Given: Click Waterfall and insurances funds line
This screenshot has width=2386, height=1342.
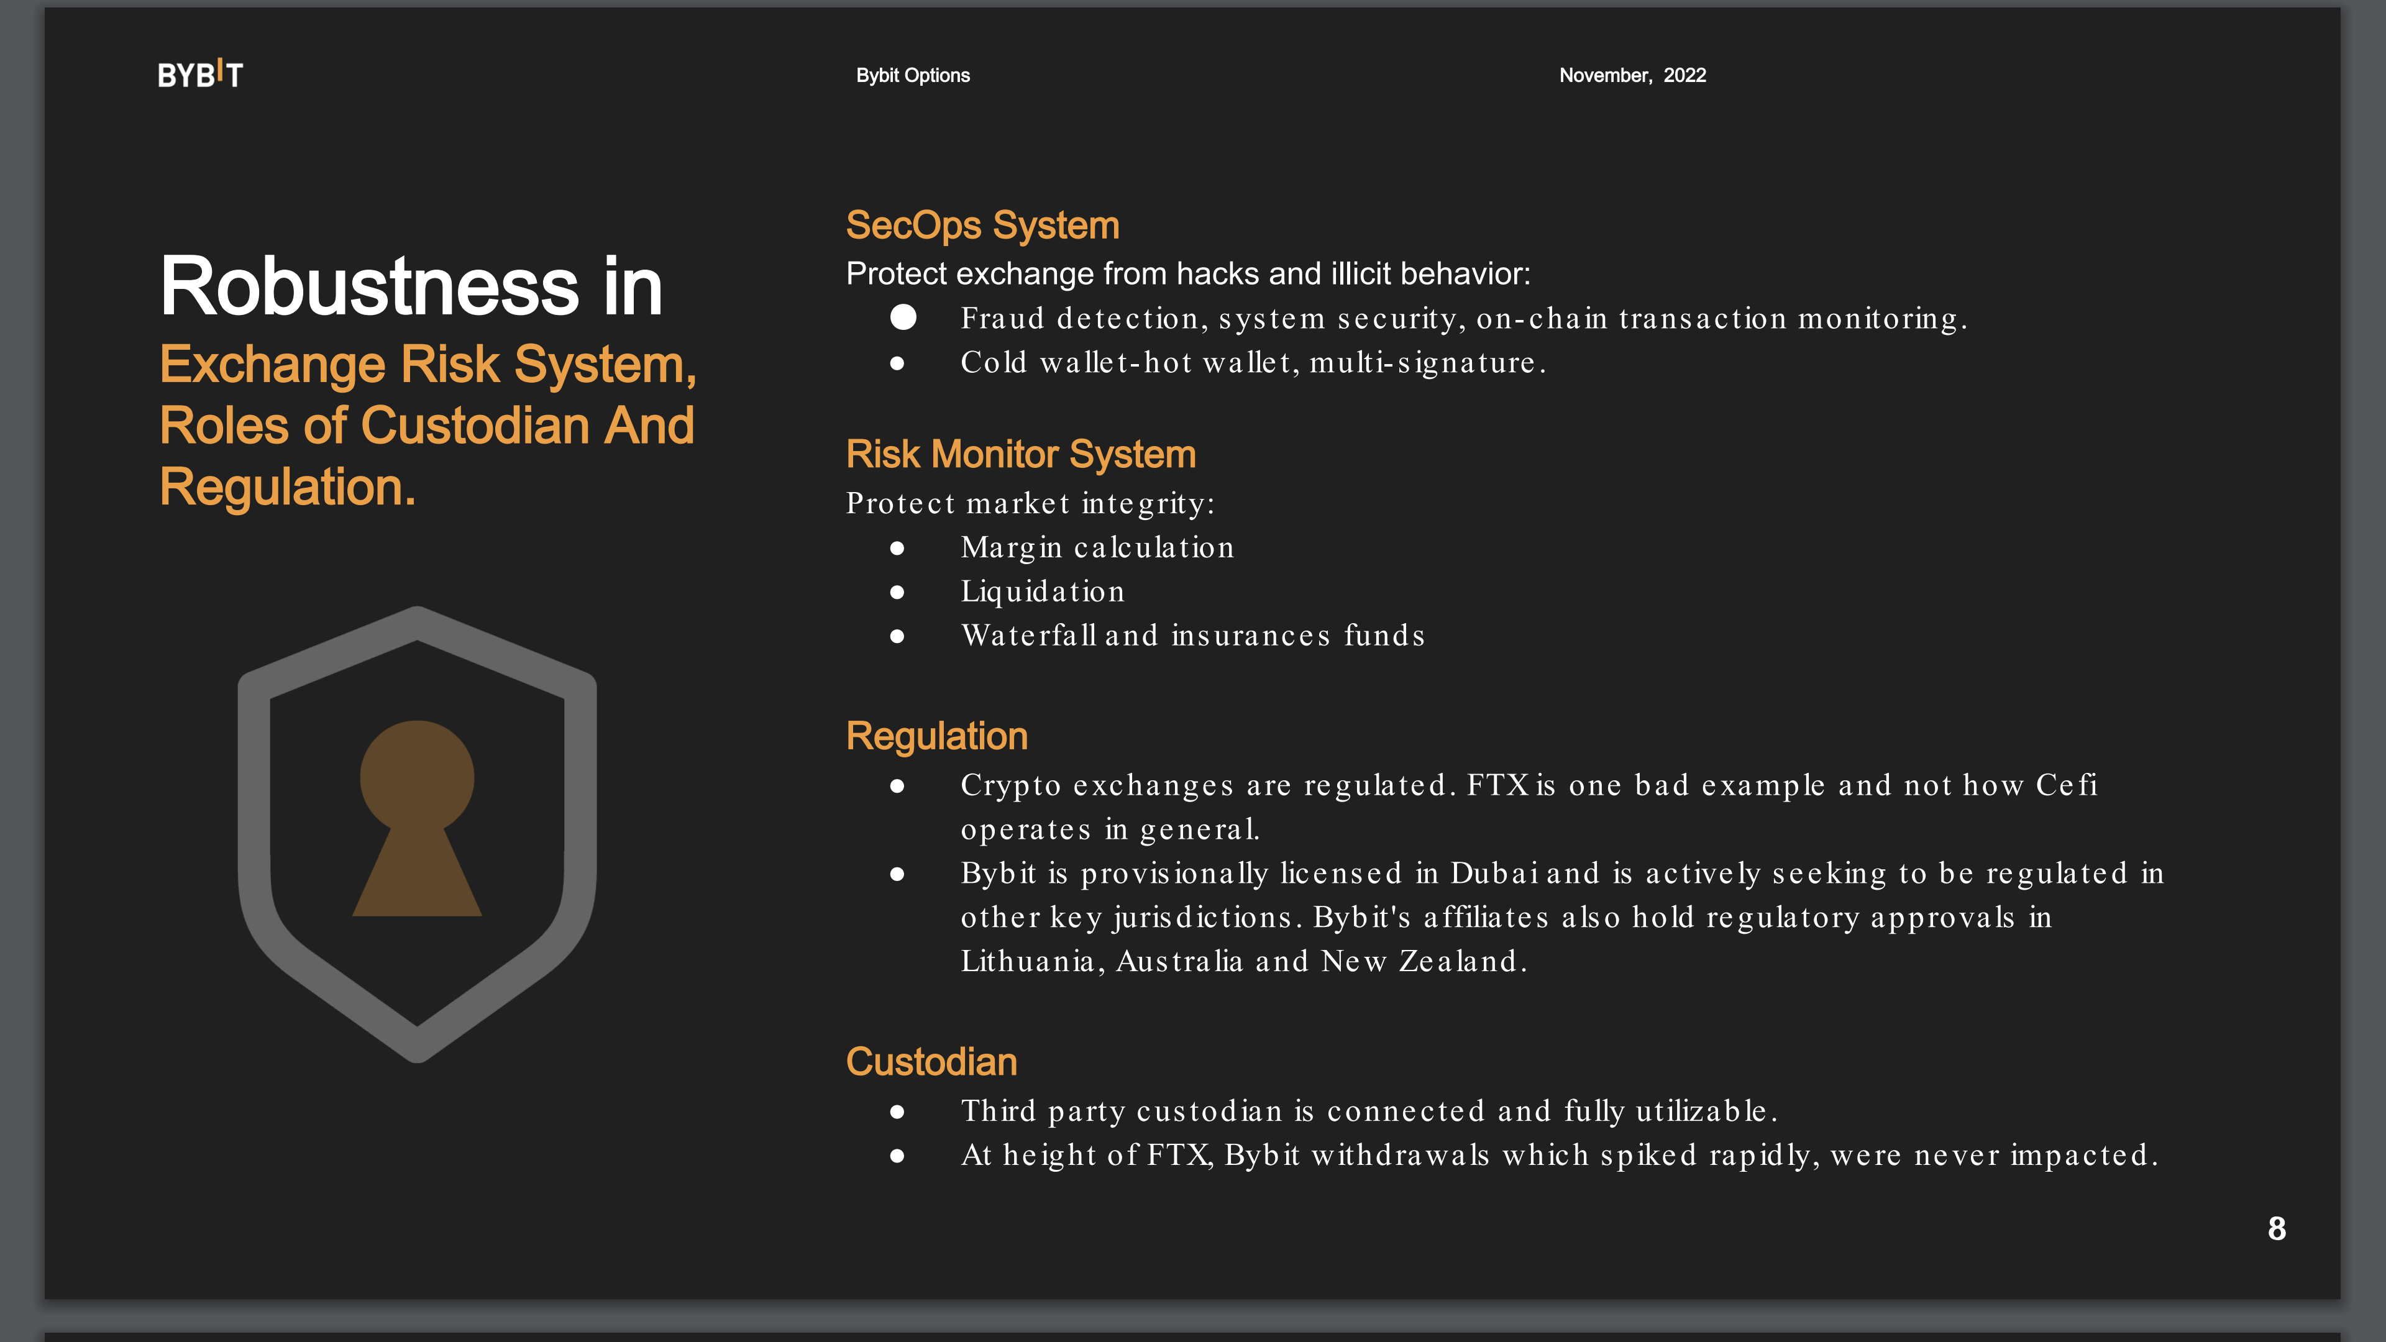Looking at the screenshot, I should pyautogui.click(x=1193, y=636).
